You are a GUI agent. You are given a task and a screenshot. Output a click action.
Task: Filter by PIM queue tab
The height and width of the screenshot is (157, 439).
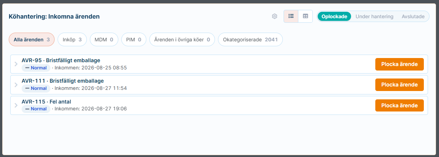134,40
